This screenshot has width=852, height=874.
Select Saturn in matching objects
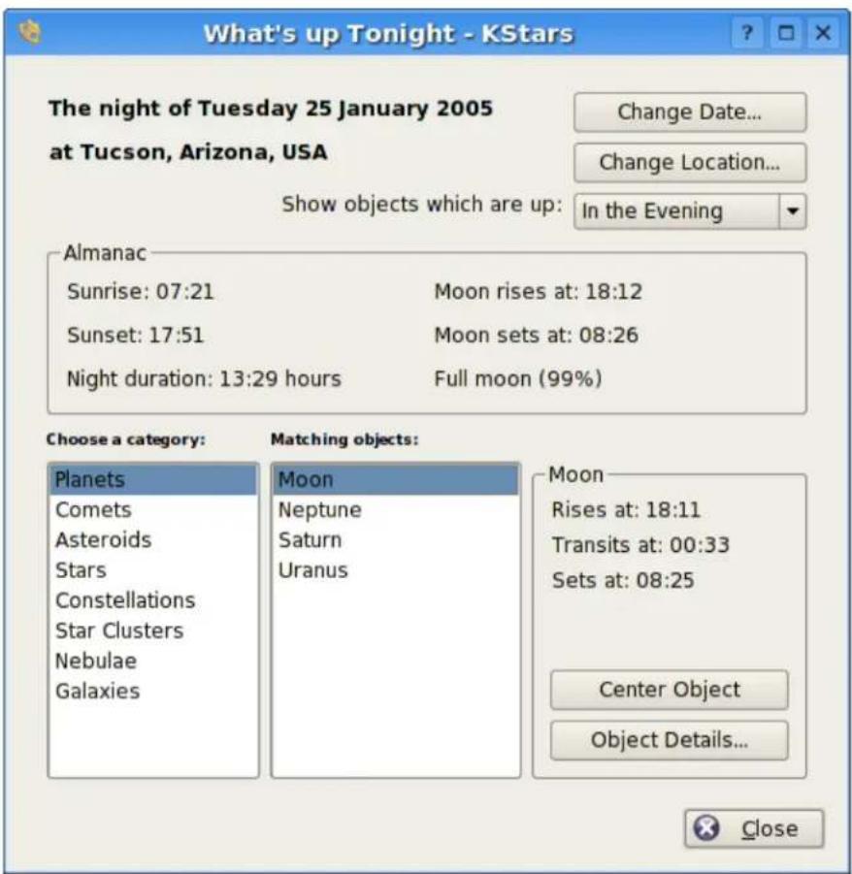click(396, 539)
